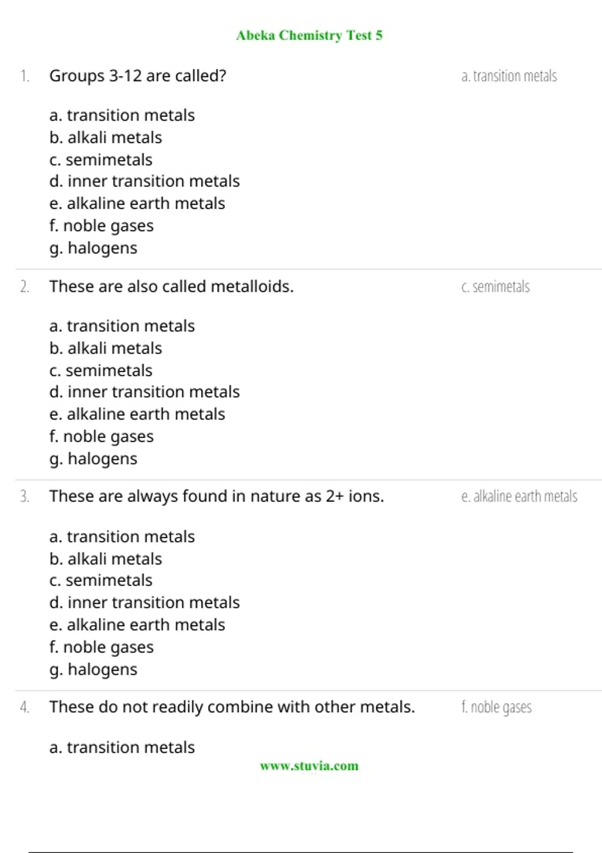The image size is (602, 853).
Task: Choose 'd. inner transition metals' under question 2
Action: pos(144,392)
